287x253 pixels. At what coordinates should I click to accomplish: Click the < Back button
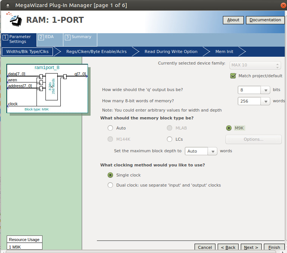point(228,247)
